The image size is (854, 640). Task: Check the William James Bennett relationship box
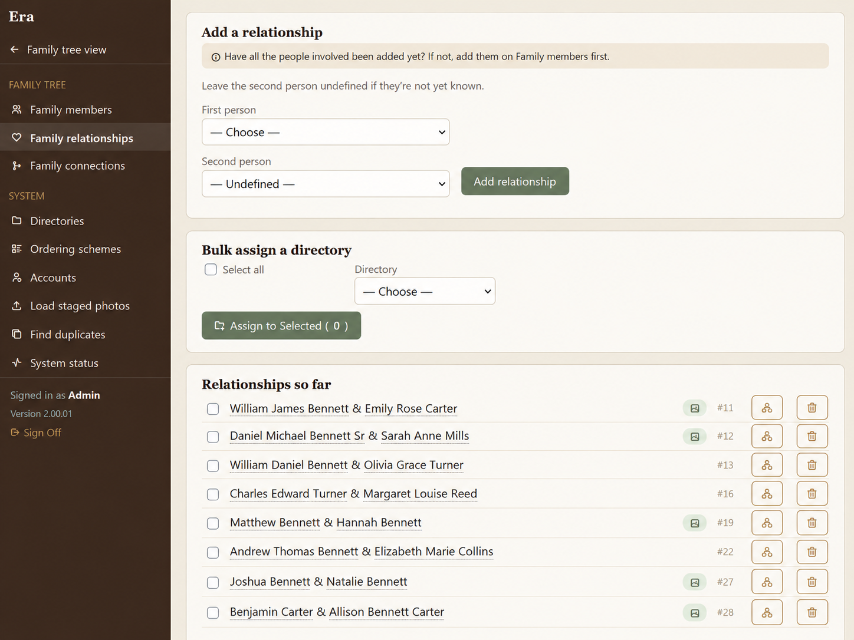click(x=213, y=409)
